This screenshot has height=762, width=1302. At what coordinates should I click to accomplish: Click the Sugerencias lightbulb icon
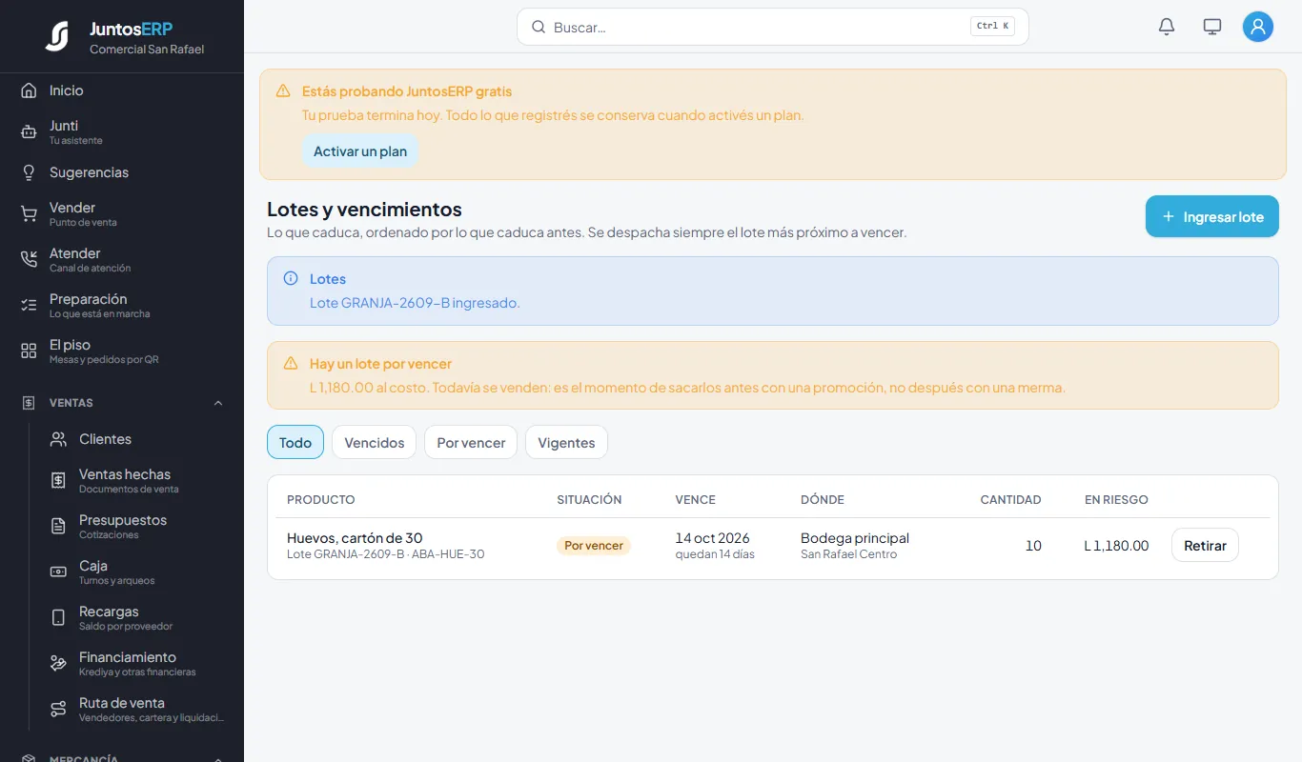[x=29, y=172]
